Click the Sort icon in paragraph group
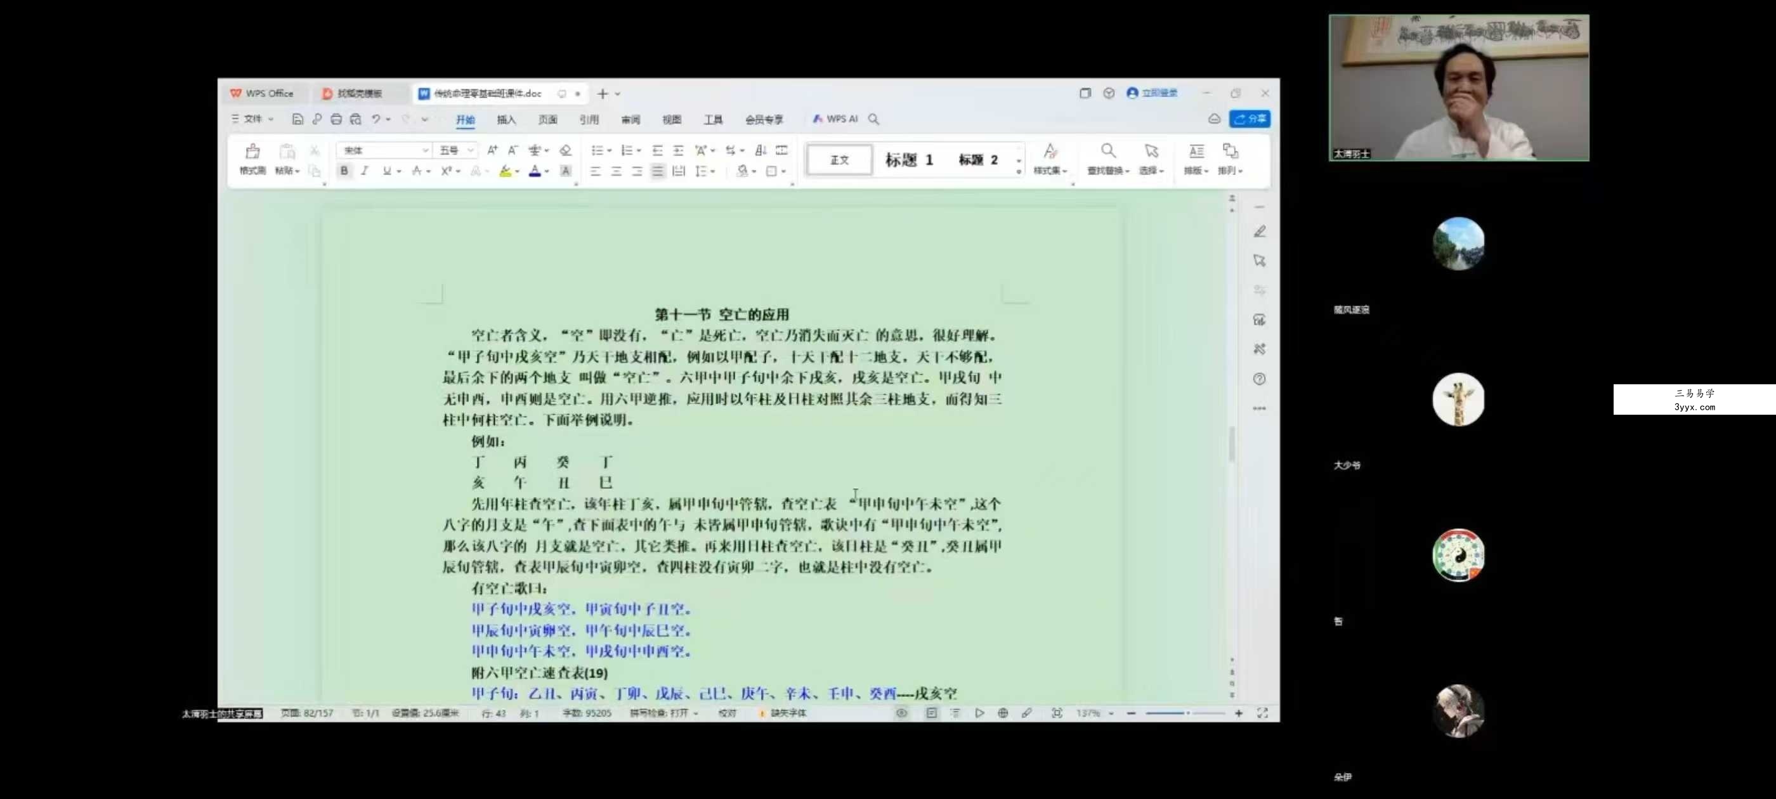Screen dimensions: 1776x799 click(x=761, y=150)
